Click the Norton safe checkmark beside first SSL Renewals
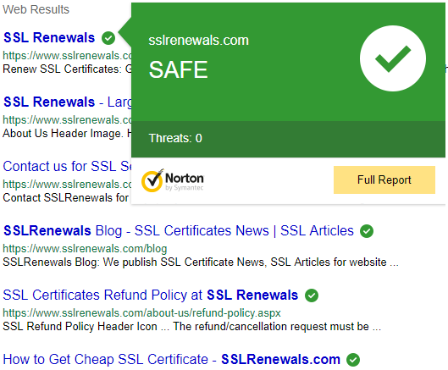448x370 pixels. coord(108,38)
